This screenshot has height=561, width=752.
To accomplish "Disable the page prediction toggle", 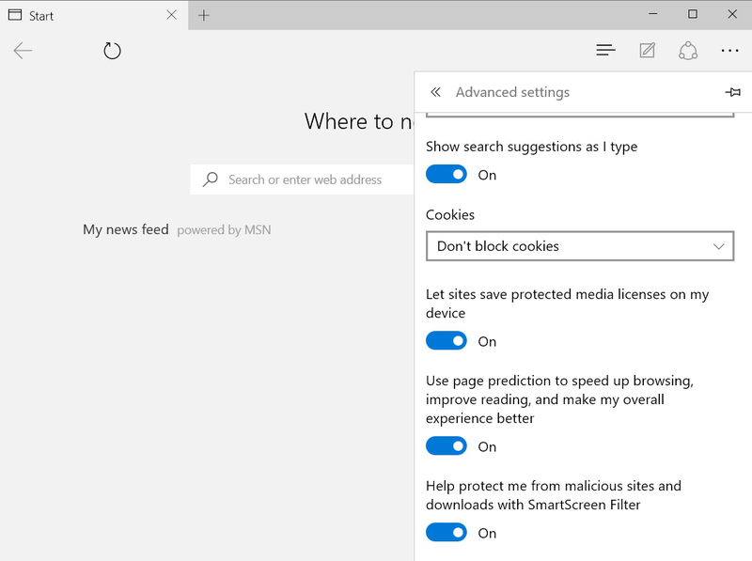I will (446, 446).
